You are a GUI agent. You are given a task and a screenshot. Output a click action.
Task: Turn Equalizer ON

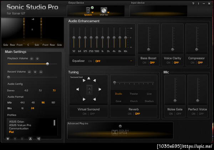coord(90,61)
